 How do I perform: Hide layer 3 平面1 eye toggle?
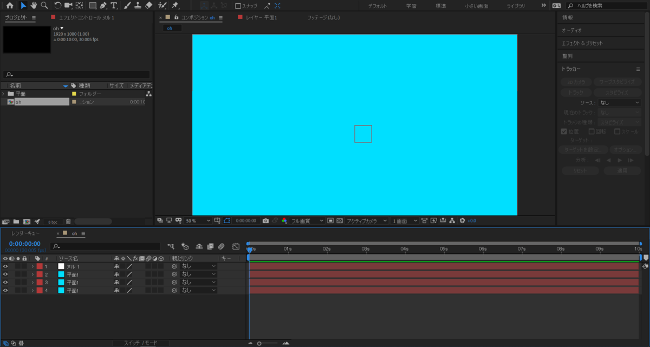[5, 283]
